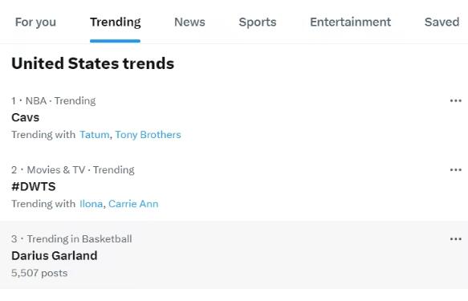Click the Ilona related trend link
Screen dimensions: 468x301
point(91,204)
